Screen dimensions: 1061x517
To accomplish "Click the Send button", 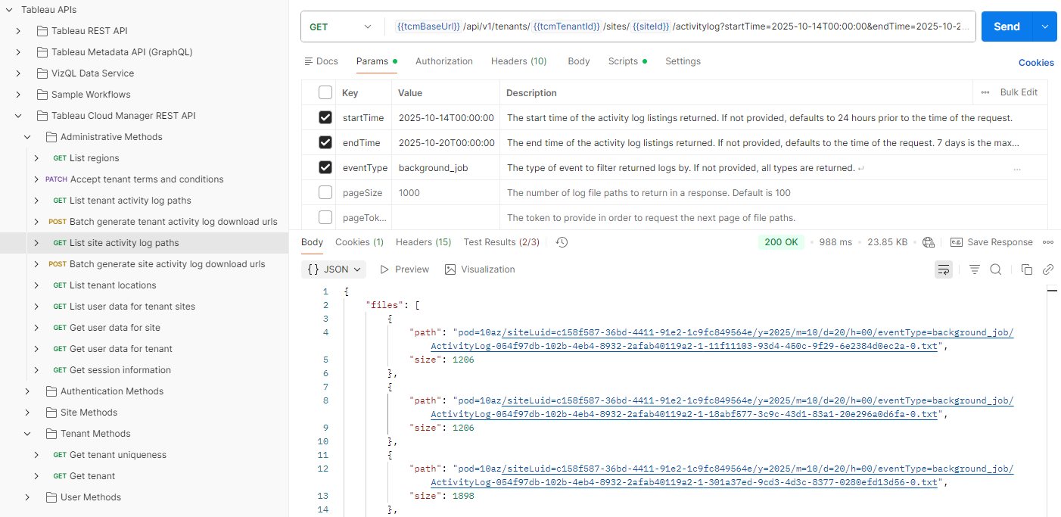I will pyautogui.click(x=1007, y=26).
